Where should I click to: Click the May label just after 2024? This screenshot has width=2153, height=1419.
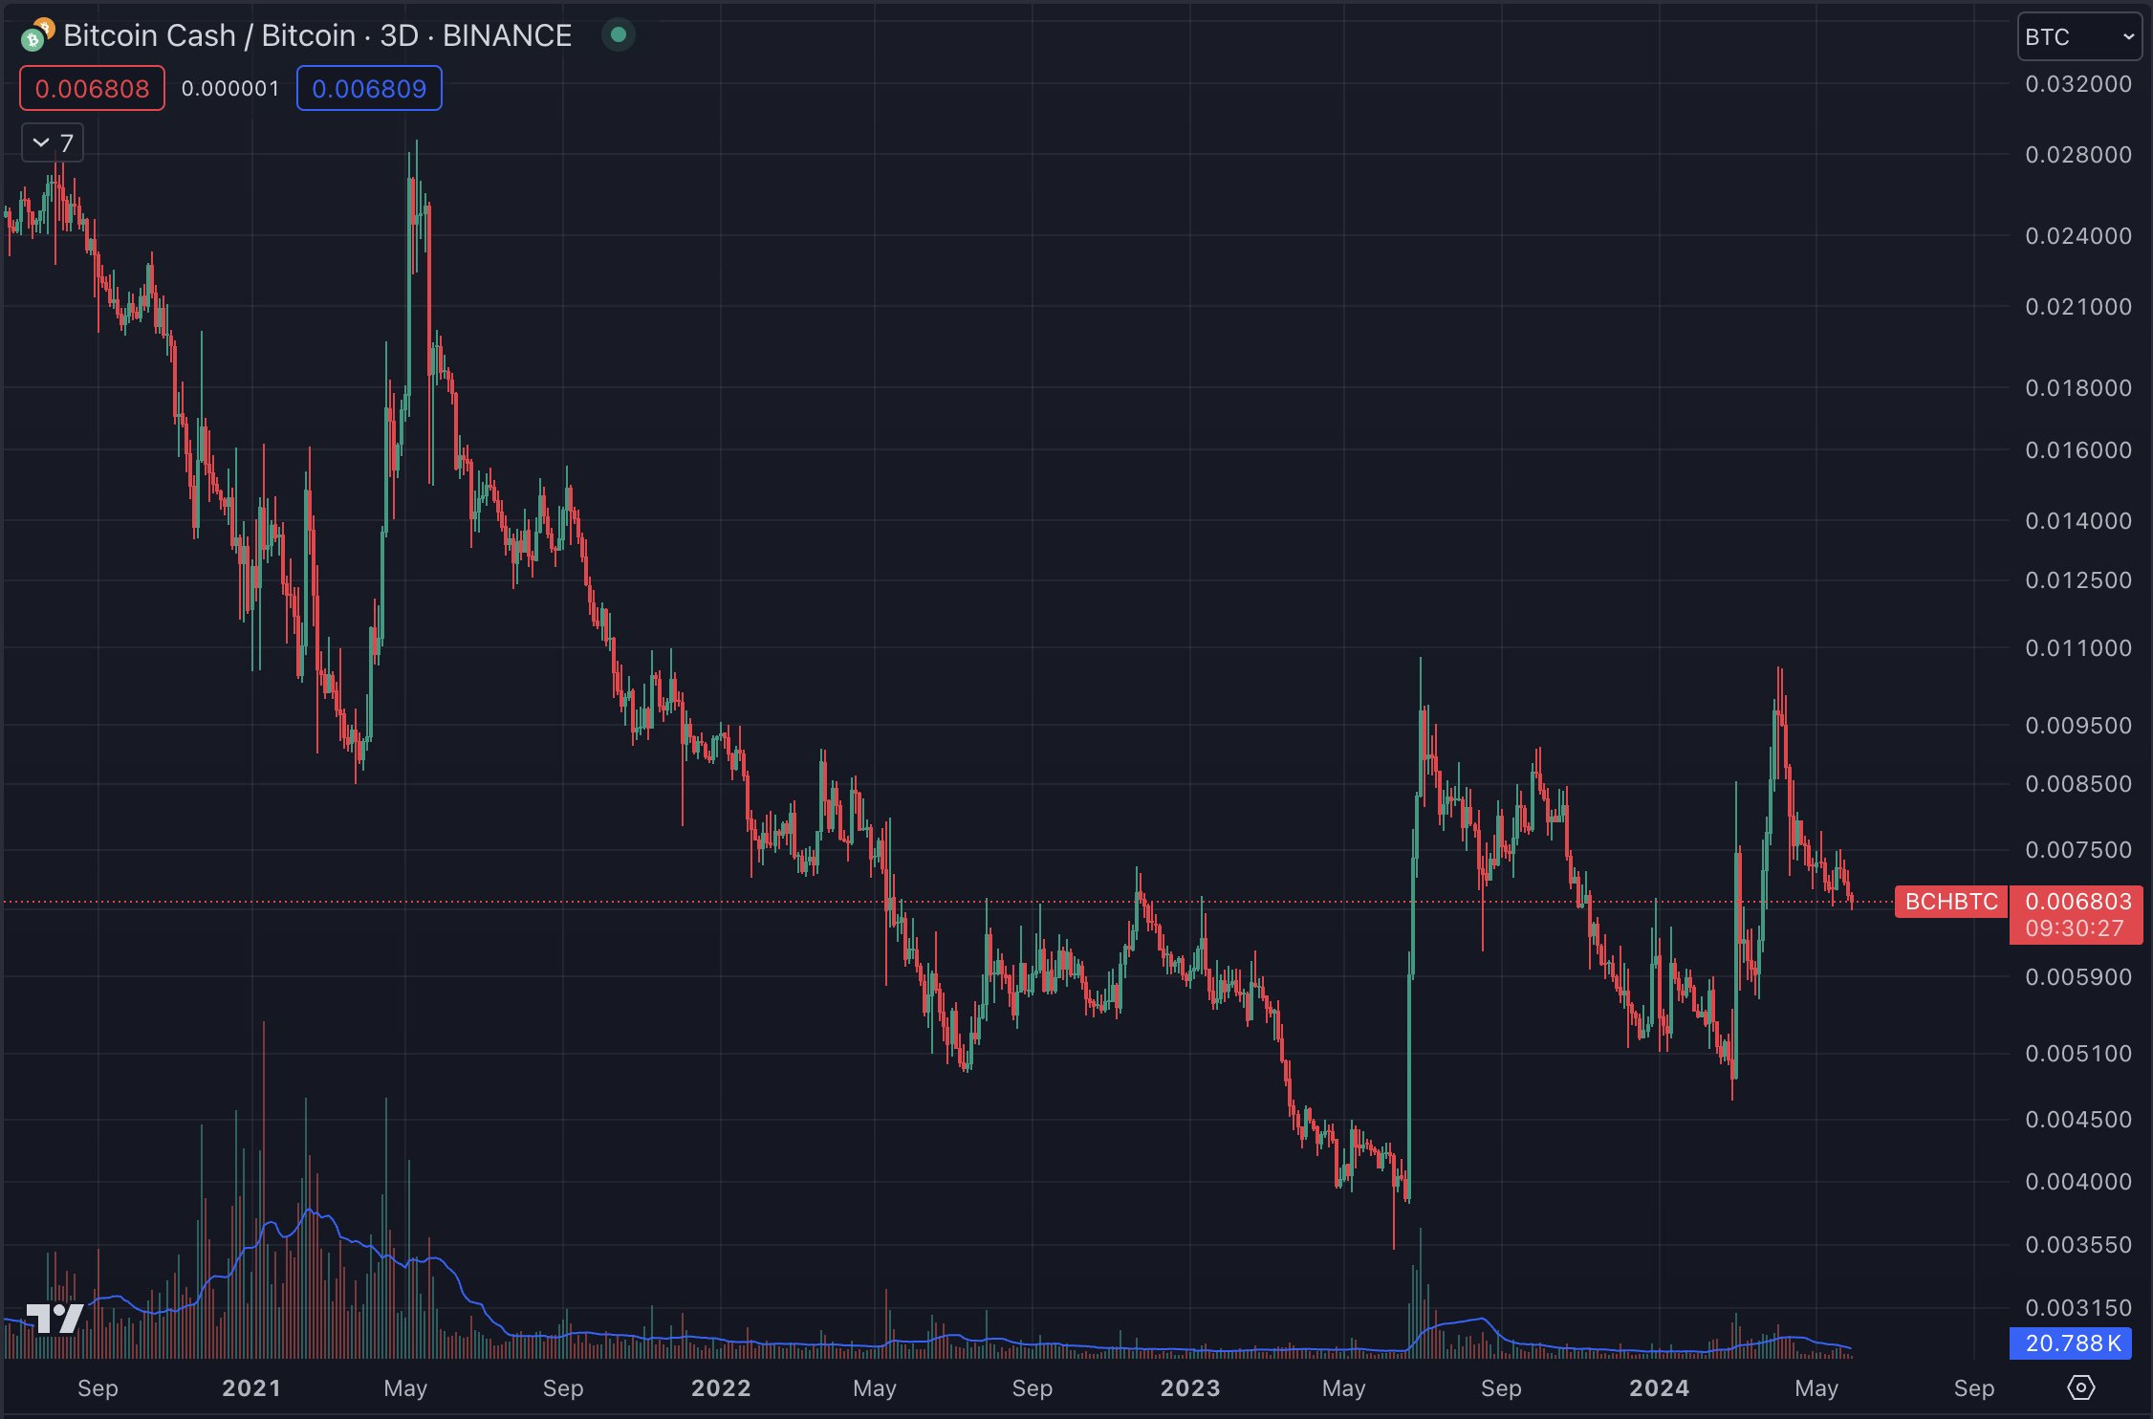1816,1388
